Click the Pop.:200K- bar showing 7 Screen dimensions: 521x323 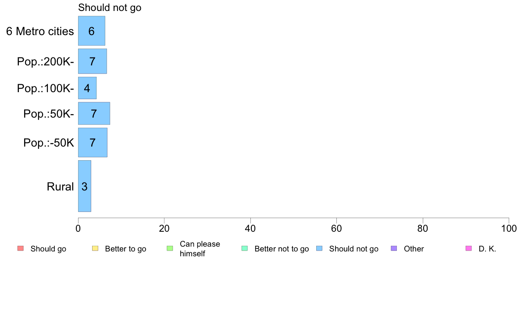(93, 61)
